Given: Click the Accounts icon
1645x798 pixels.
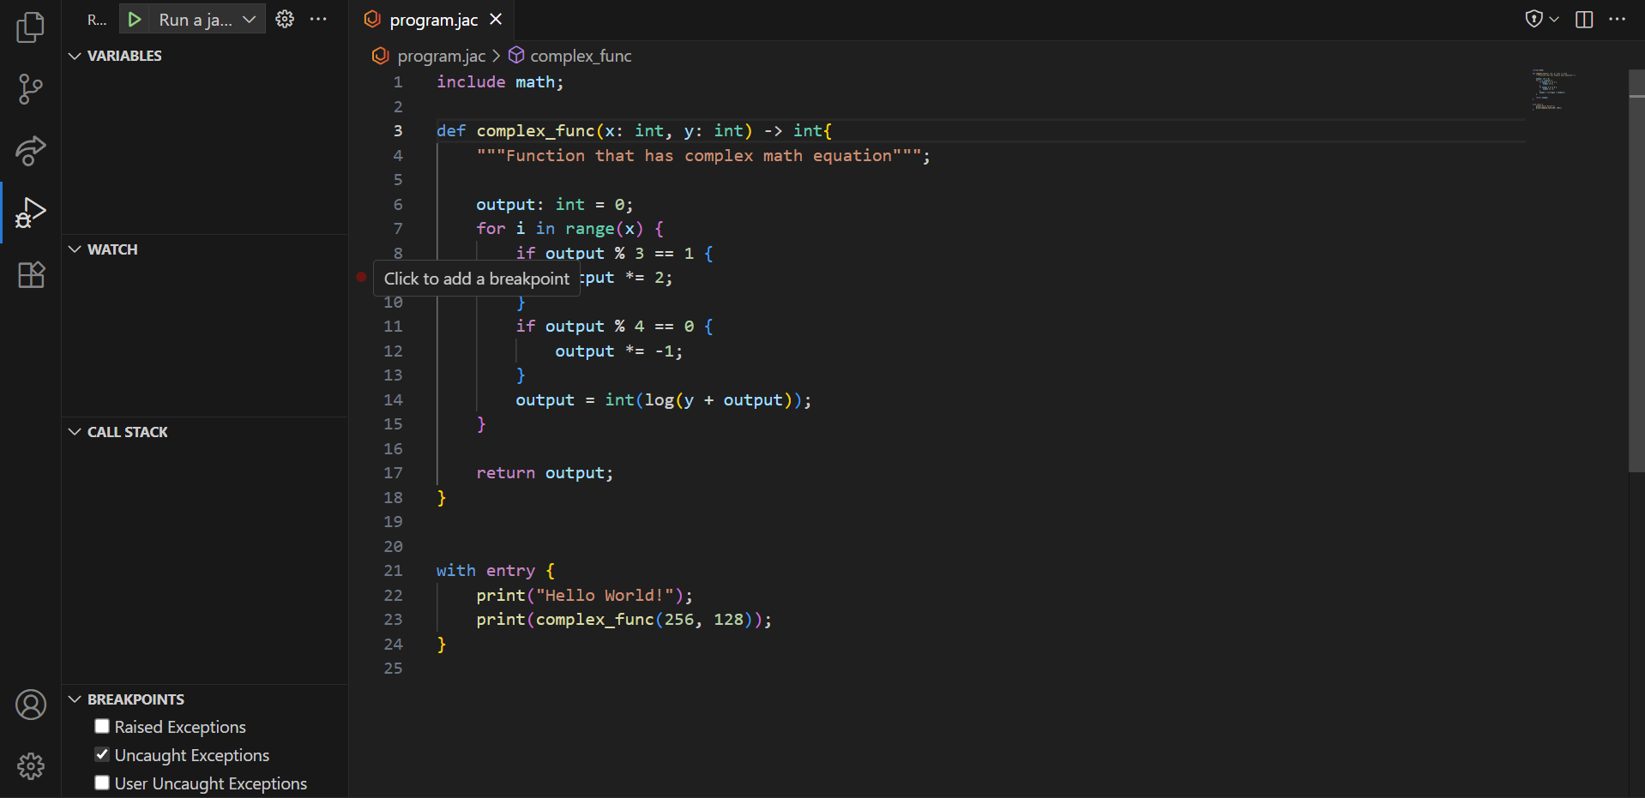Looking at the screenshot, I should click(x=31, y=705).
